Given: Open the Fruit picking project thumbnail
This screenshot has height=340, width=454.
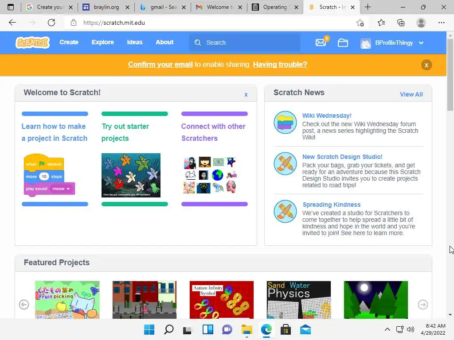Looking at the screenshot, I should (67, 300).
